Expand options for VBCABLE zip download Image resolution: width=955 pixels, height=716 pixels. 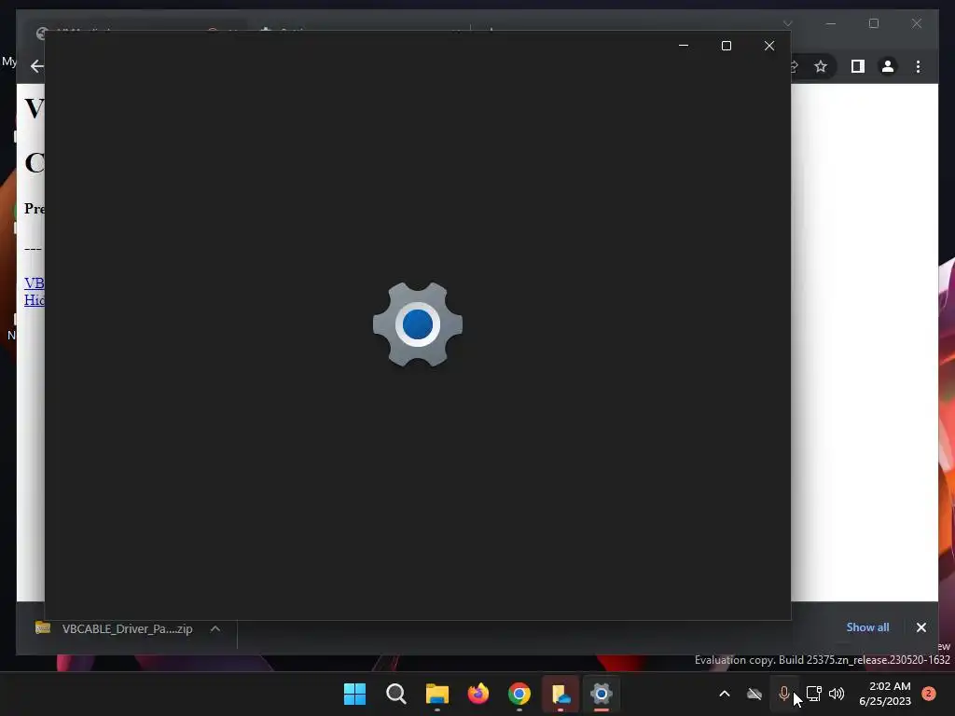[215, 629]
